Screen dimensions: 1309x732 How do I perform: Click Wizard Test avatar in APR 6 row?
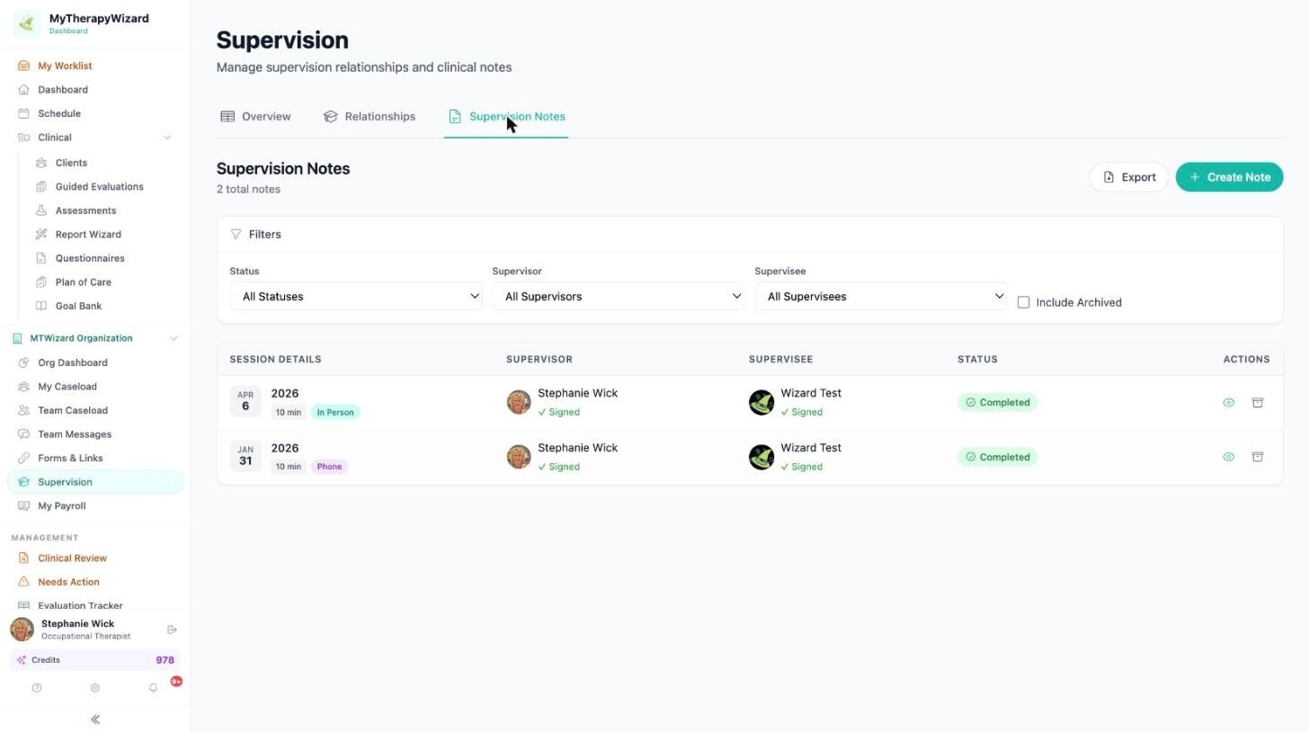[x=761, y=402]
